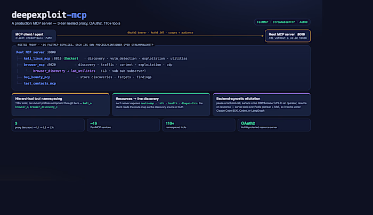
Task: Click the NESTED PROXY section header
Action: click(85, 45)
